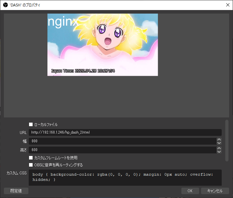The height and width of the screenshot is (198, 233).
Task: Increase 高さ value with up arrow
Action: (219, 148)
